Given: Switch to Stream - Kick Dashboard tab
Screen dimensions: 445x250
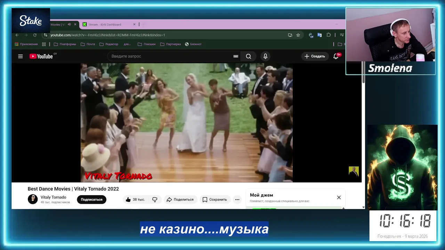Looking at the screenshot, I should [x=109, y=24].
